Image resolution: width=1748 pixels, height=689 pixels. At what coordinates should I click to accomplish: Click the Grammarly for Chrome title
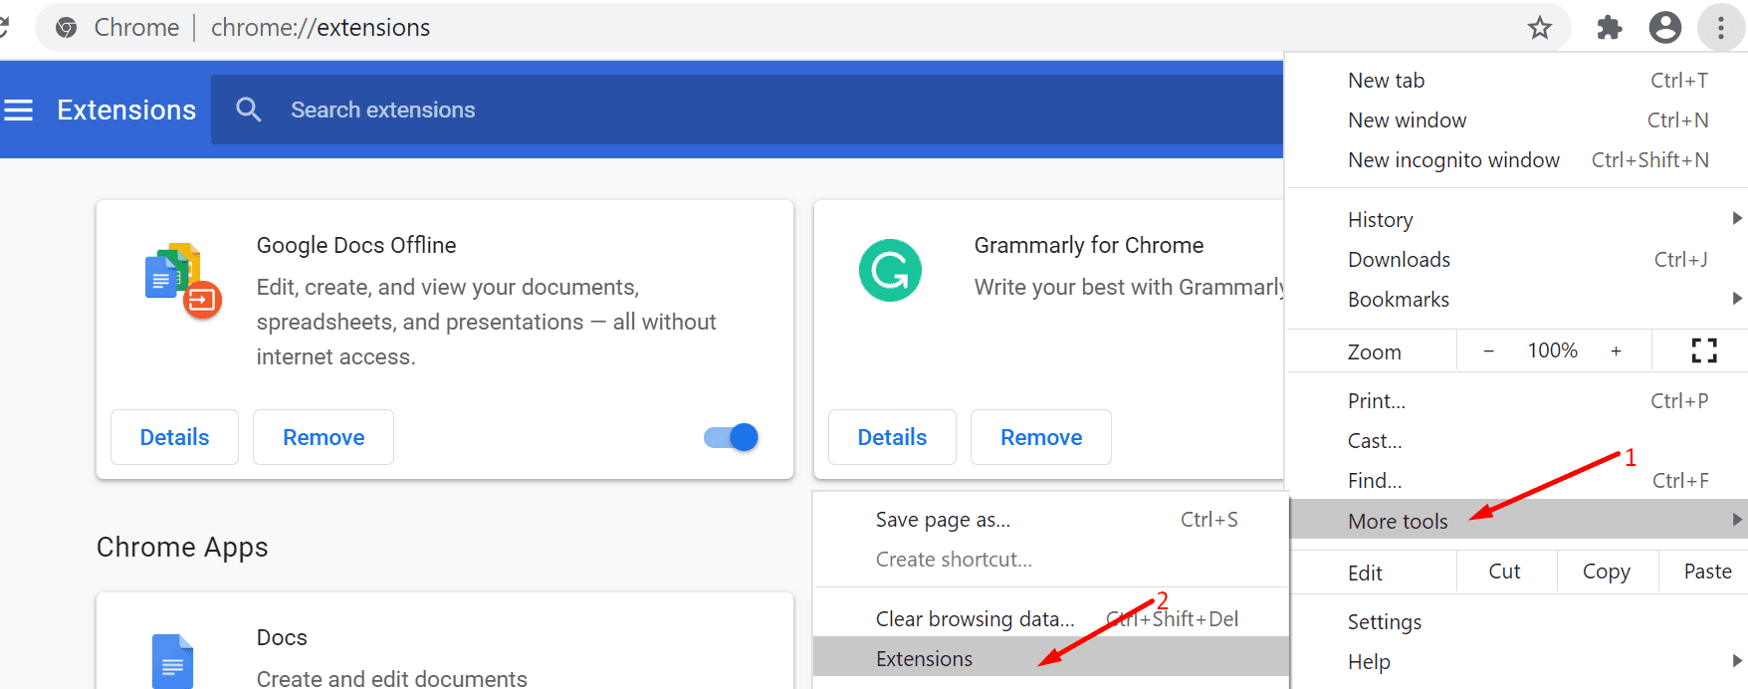(1089, 245)
